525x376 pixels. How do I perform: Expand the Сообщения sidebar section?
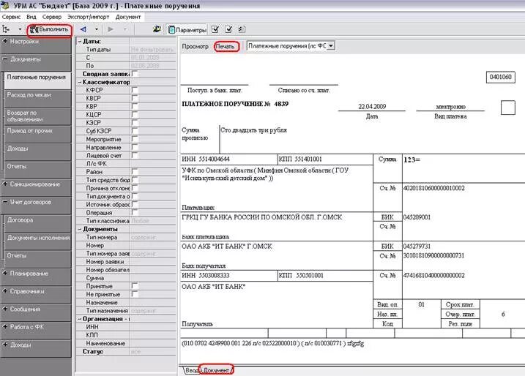(5, 309)
